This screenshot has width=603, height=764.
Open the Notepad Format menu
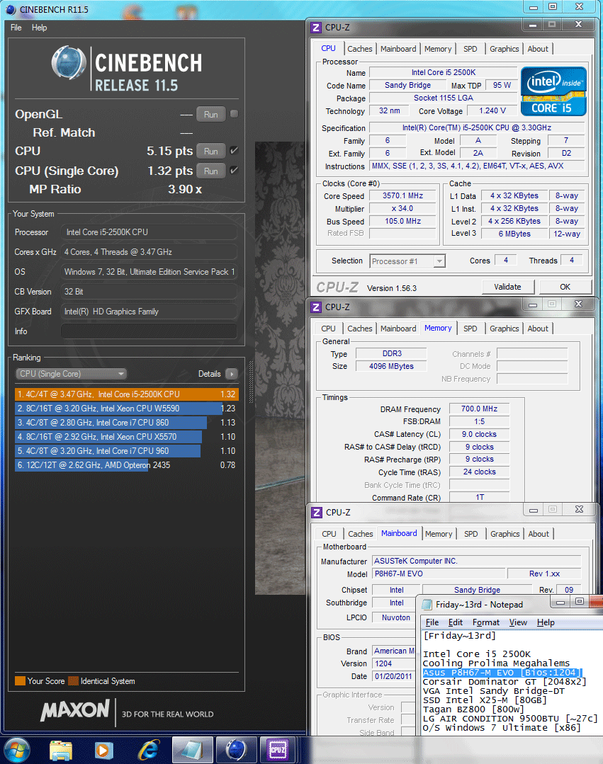point(485,622)
